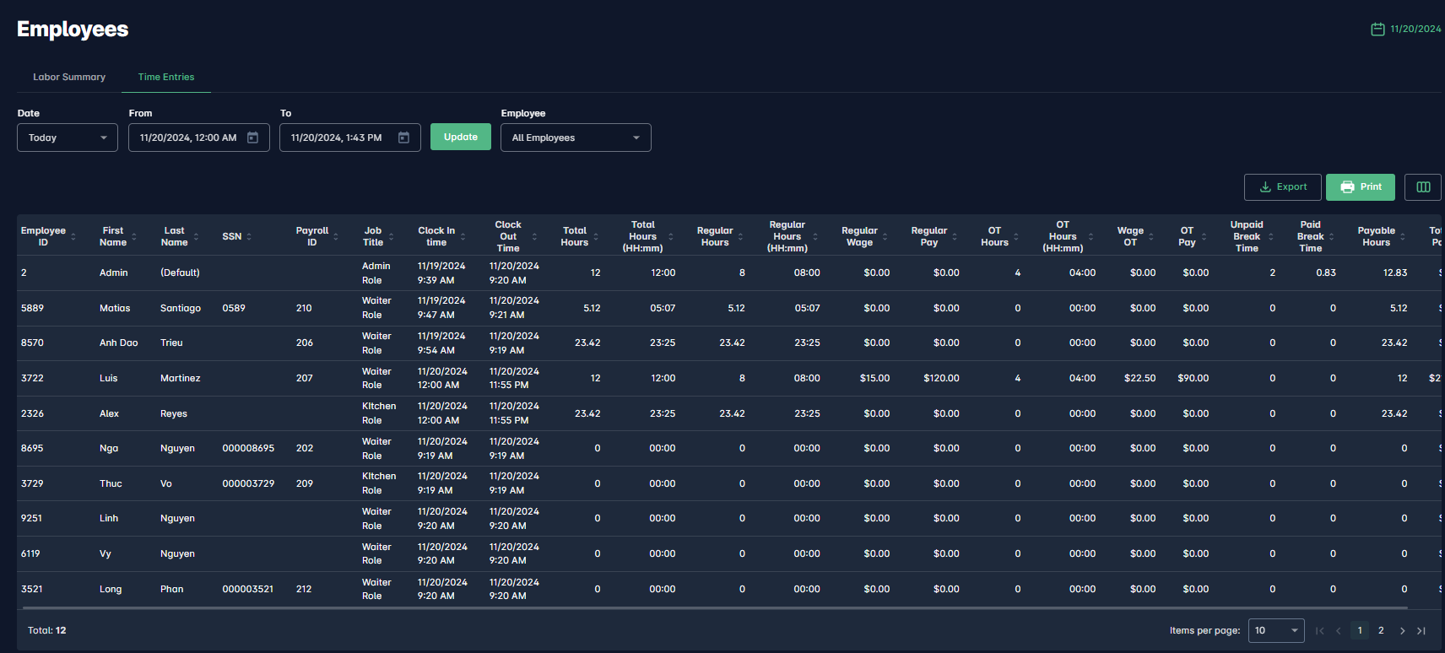
Task: Click the green Update button
Action: (461, 137)
